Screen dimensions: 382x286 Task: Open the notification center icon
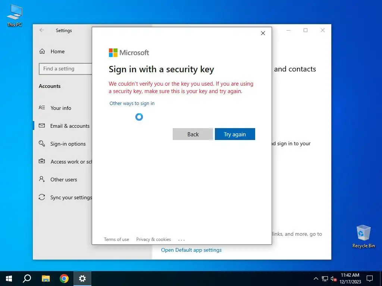click(x=370, y=279)
